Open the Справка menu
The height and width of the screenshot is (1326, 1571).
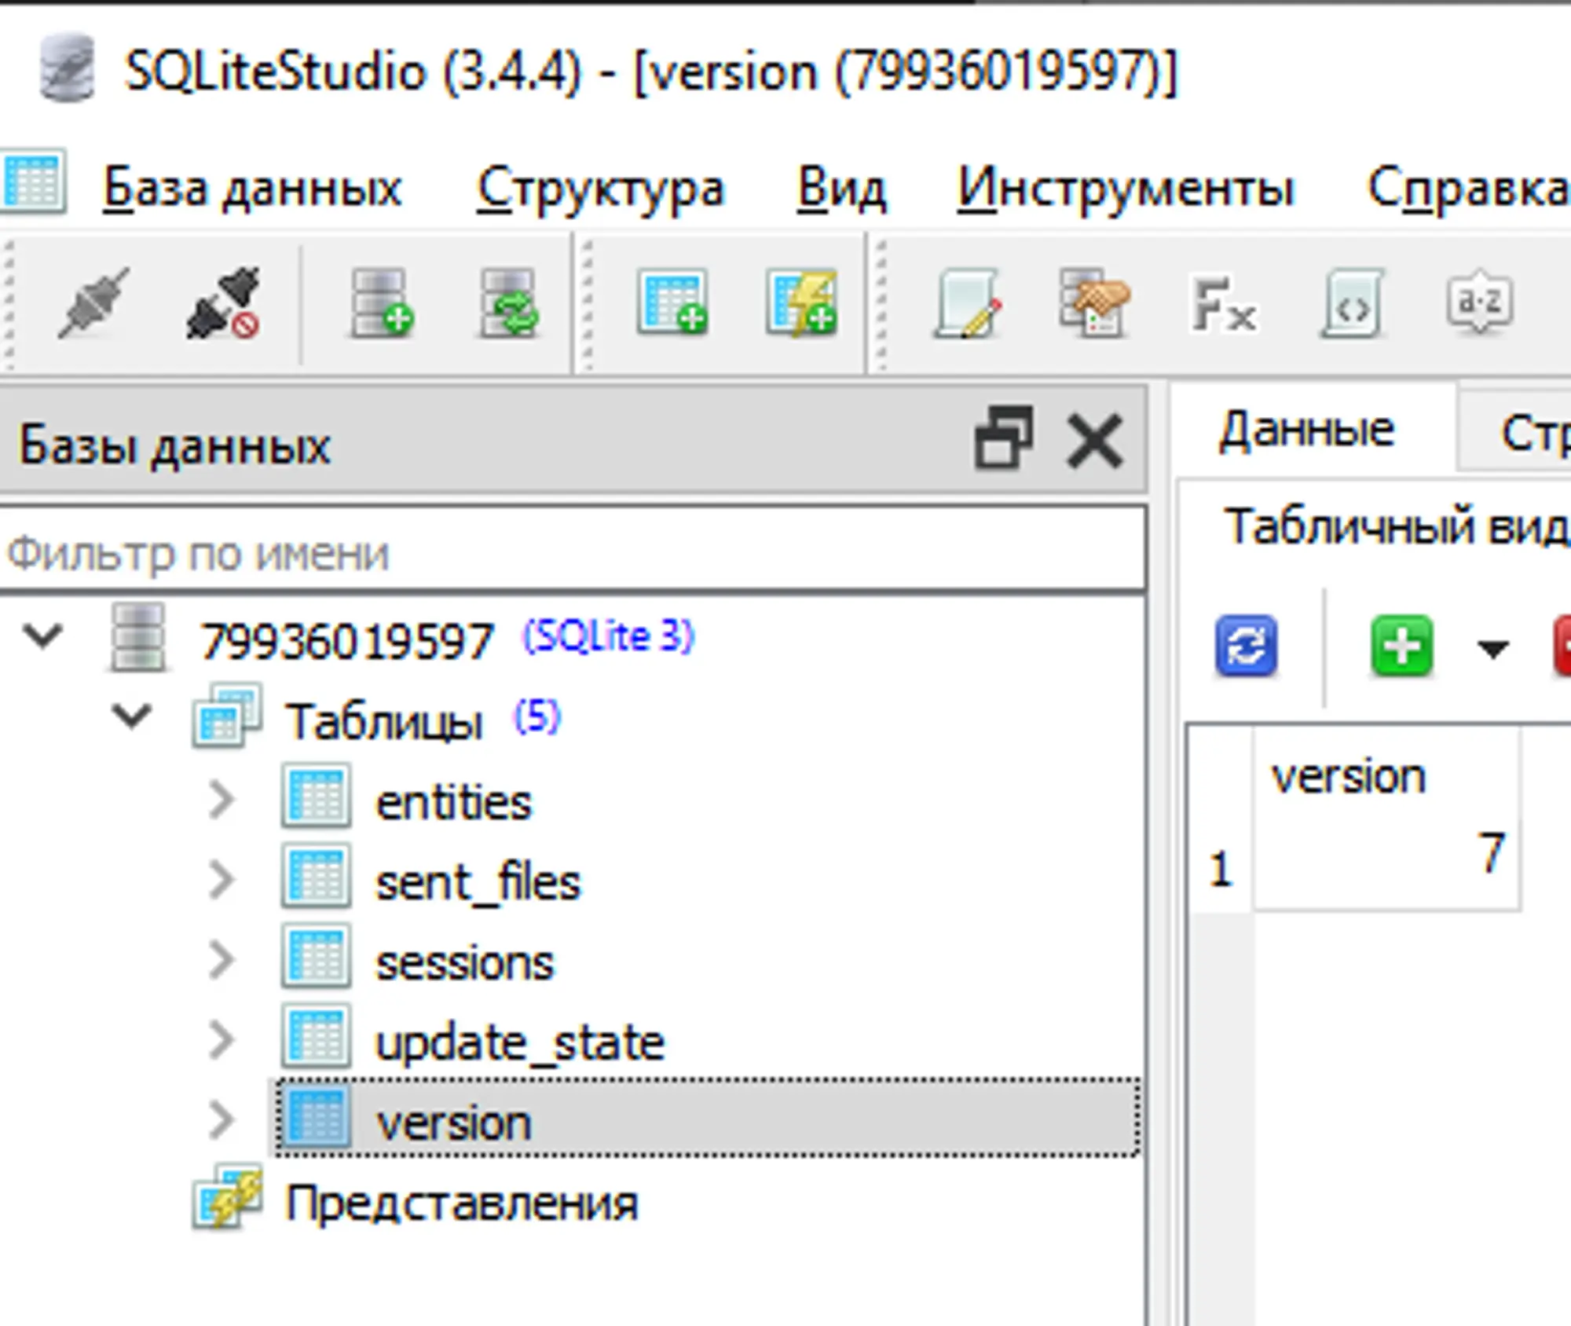click(x=1469, y=189)
